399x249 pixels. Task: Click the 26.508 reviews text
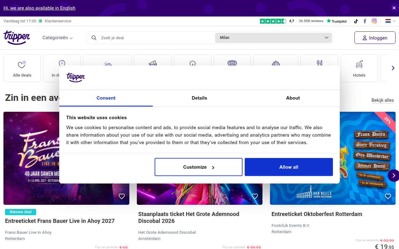tap(311, 21)
